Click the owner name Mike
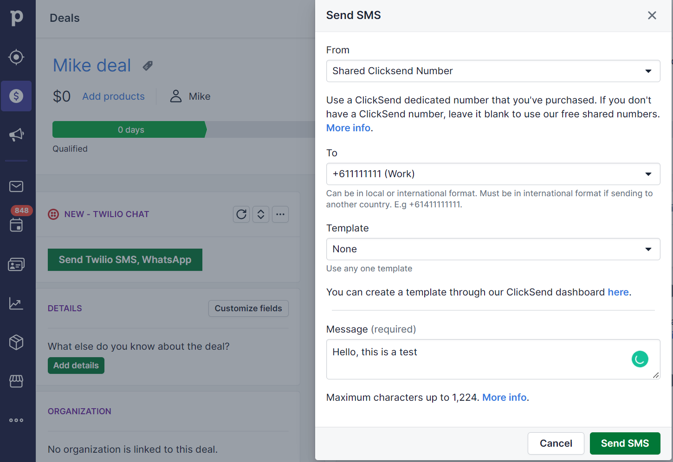Image resolution: width=673 pixels, height=462 pixels. click(200, 96)
